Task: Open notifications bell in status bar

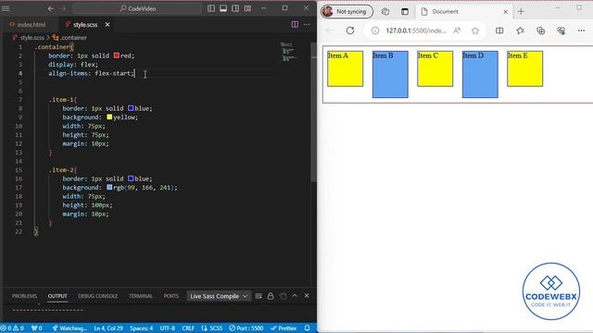Action: (x=307, y=328)
